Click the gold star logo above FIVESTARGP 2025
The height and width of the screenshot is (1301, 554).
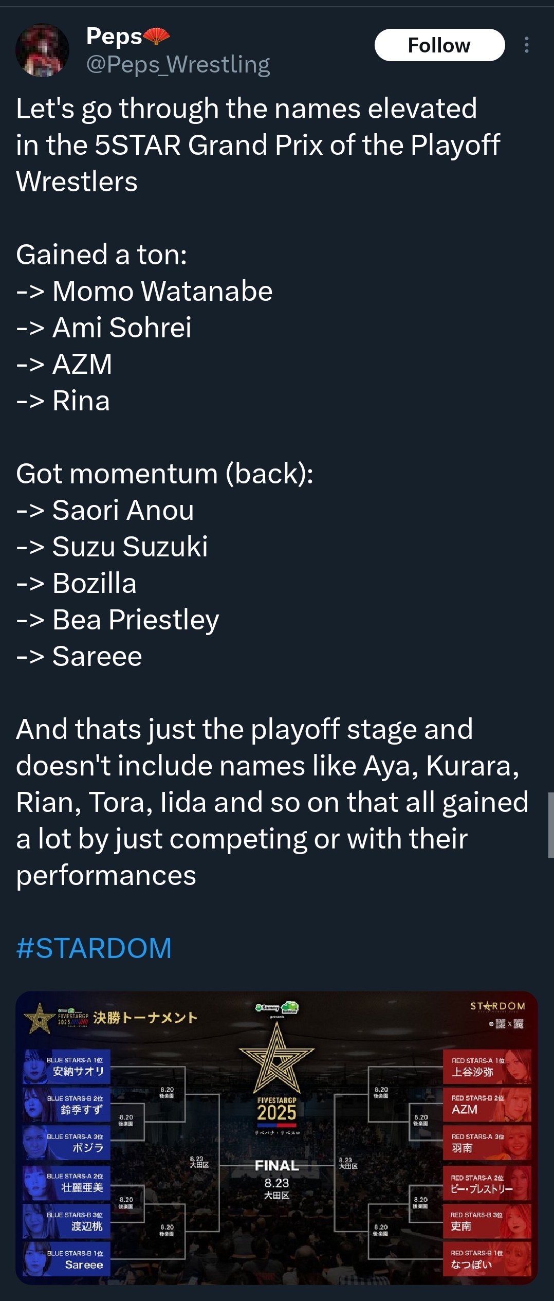[276, 1057]
